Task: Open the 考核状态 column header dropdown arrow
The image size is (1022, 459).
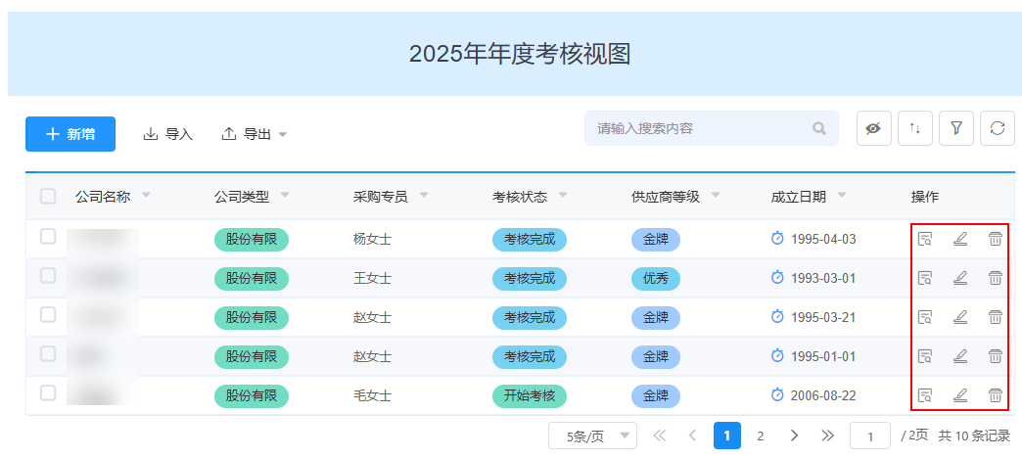Action: pos(563,195)
